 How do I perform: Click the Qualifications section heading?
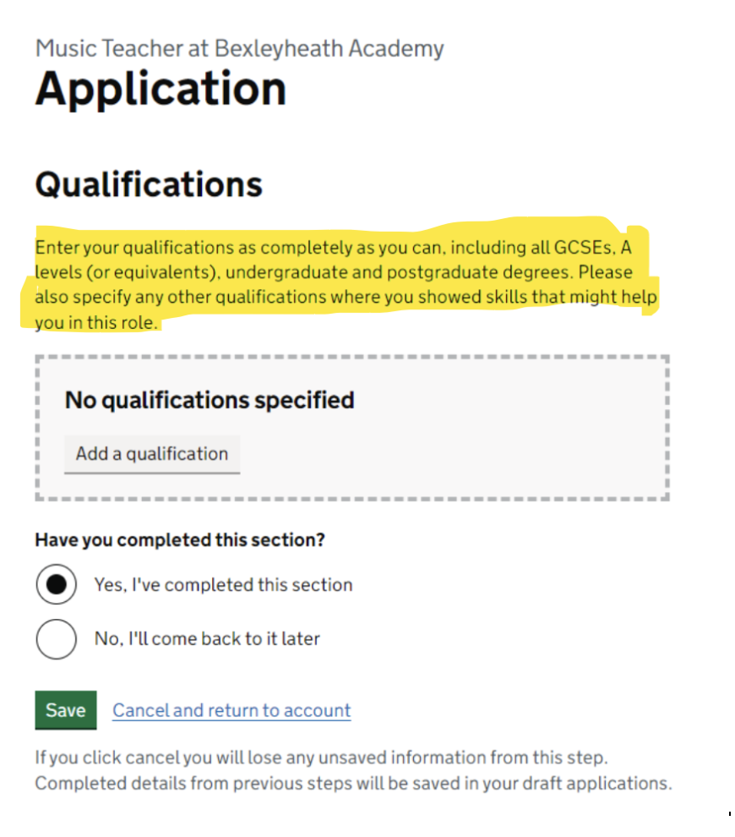[x=149, y=184]
